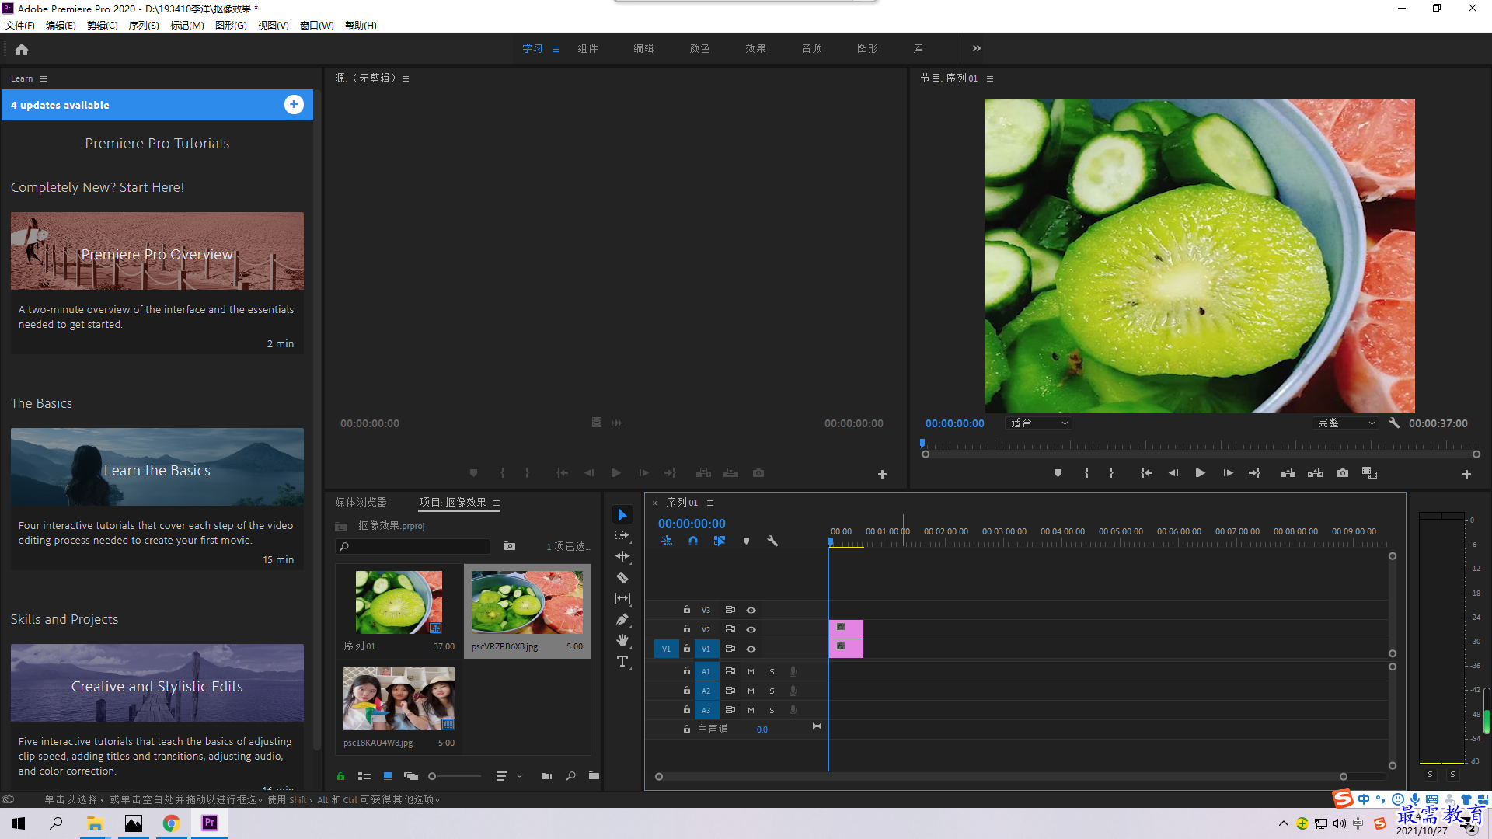Add marker in timeline panel
The width and height of the screenshot is (1492, 839).
point(746,541)
